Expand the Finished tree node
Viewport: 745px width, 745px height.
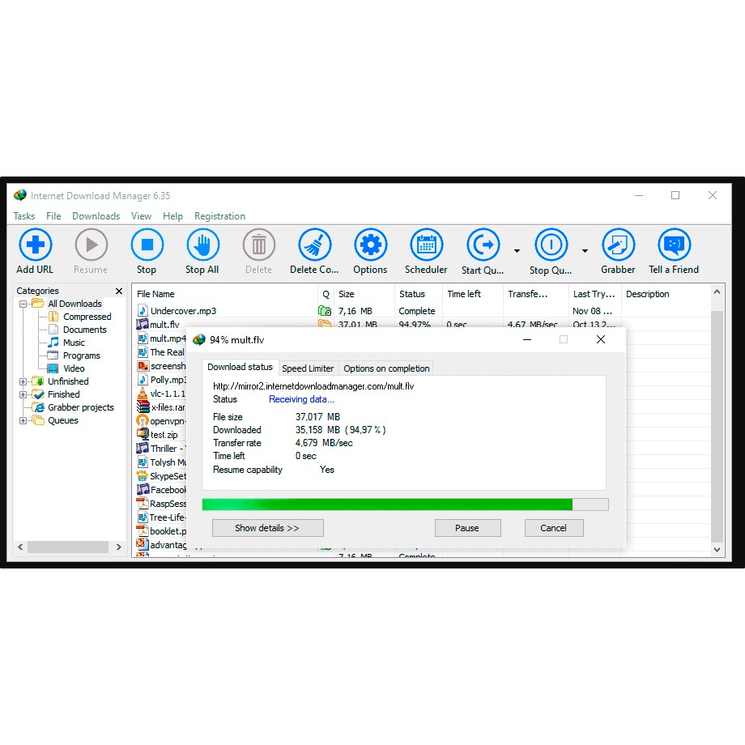point(23,394)
